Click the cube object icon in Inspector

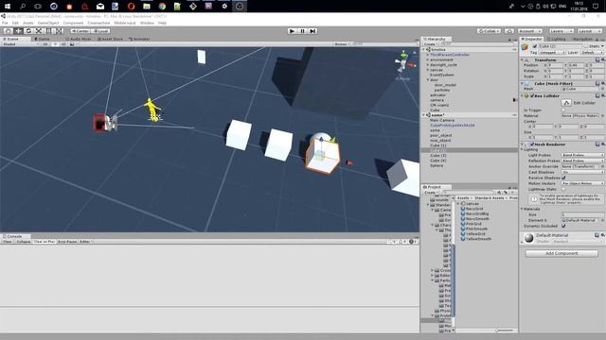(525, 47)
